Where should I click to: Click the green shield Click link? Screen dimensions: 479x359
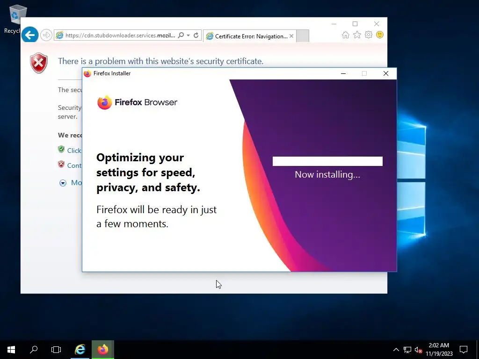click(x=74, y=151)
